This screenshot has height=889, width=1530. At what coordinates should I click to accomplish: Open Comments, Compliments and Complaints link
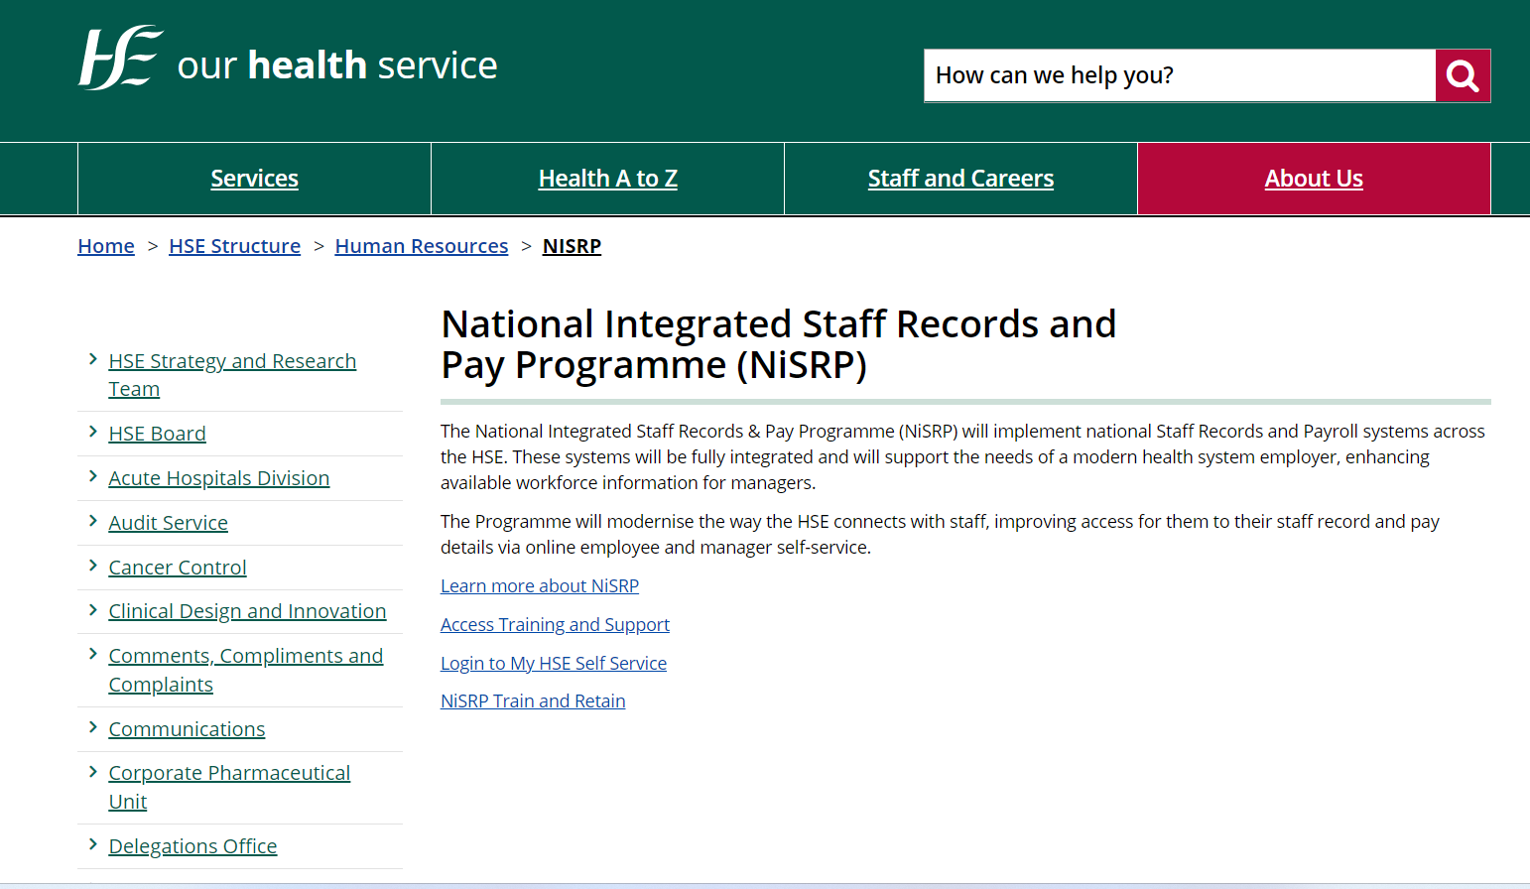(245, 671)
